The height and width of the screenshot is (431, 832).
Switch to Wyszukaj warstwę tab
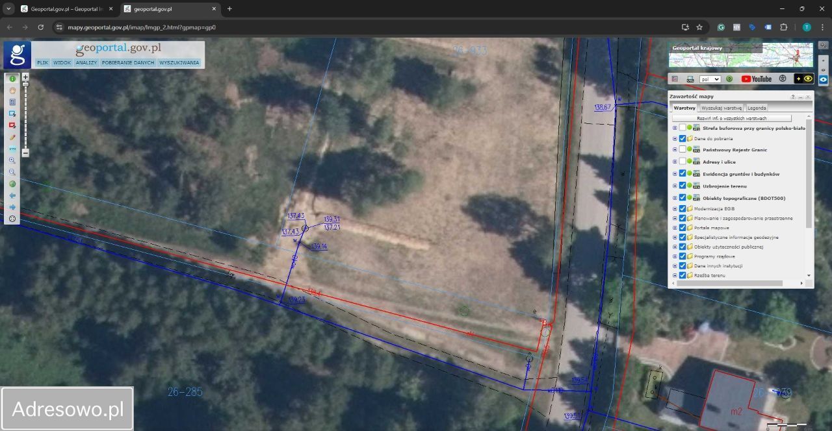pos(721,108)
